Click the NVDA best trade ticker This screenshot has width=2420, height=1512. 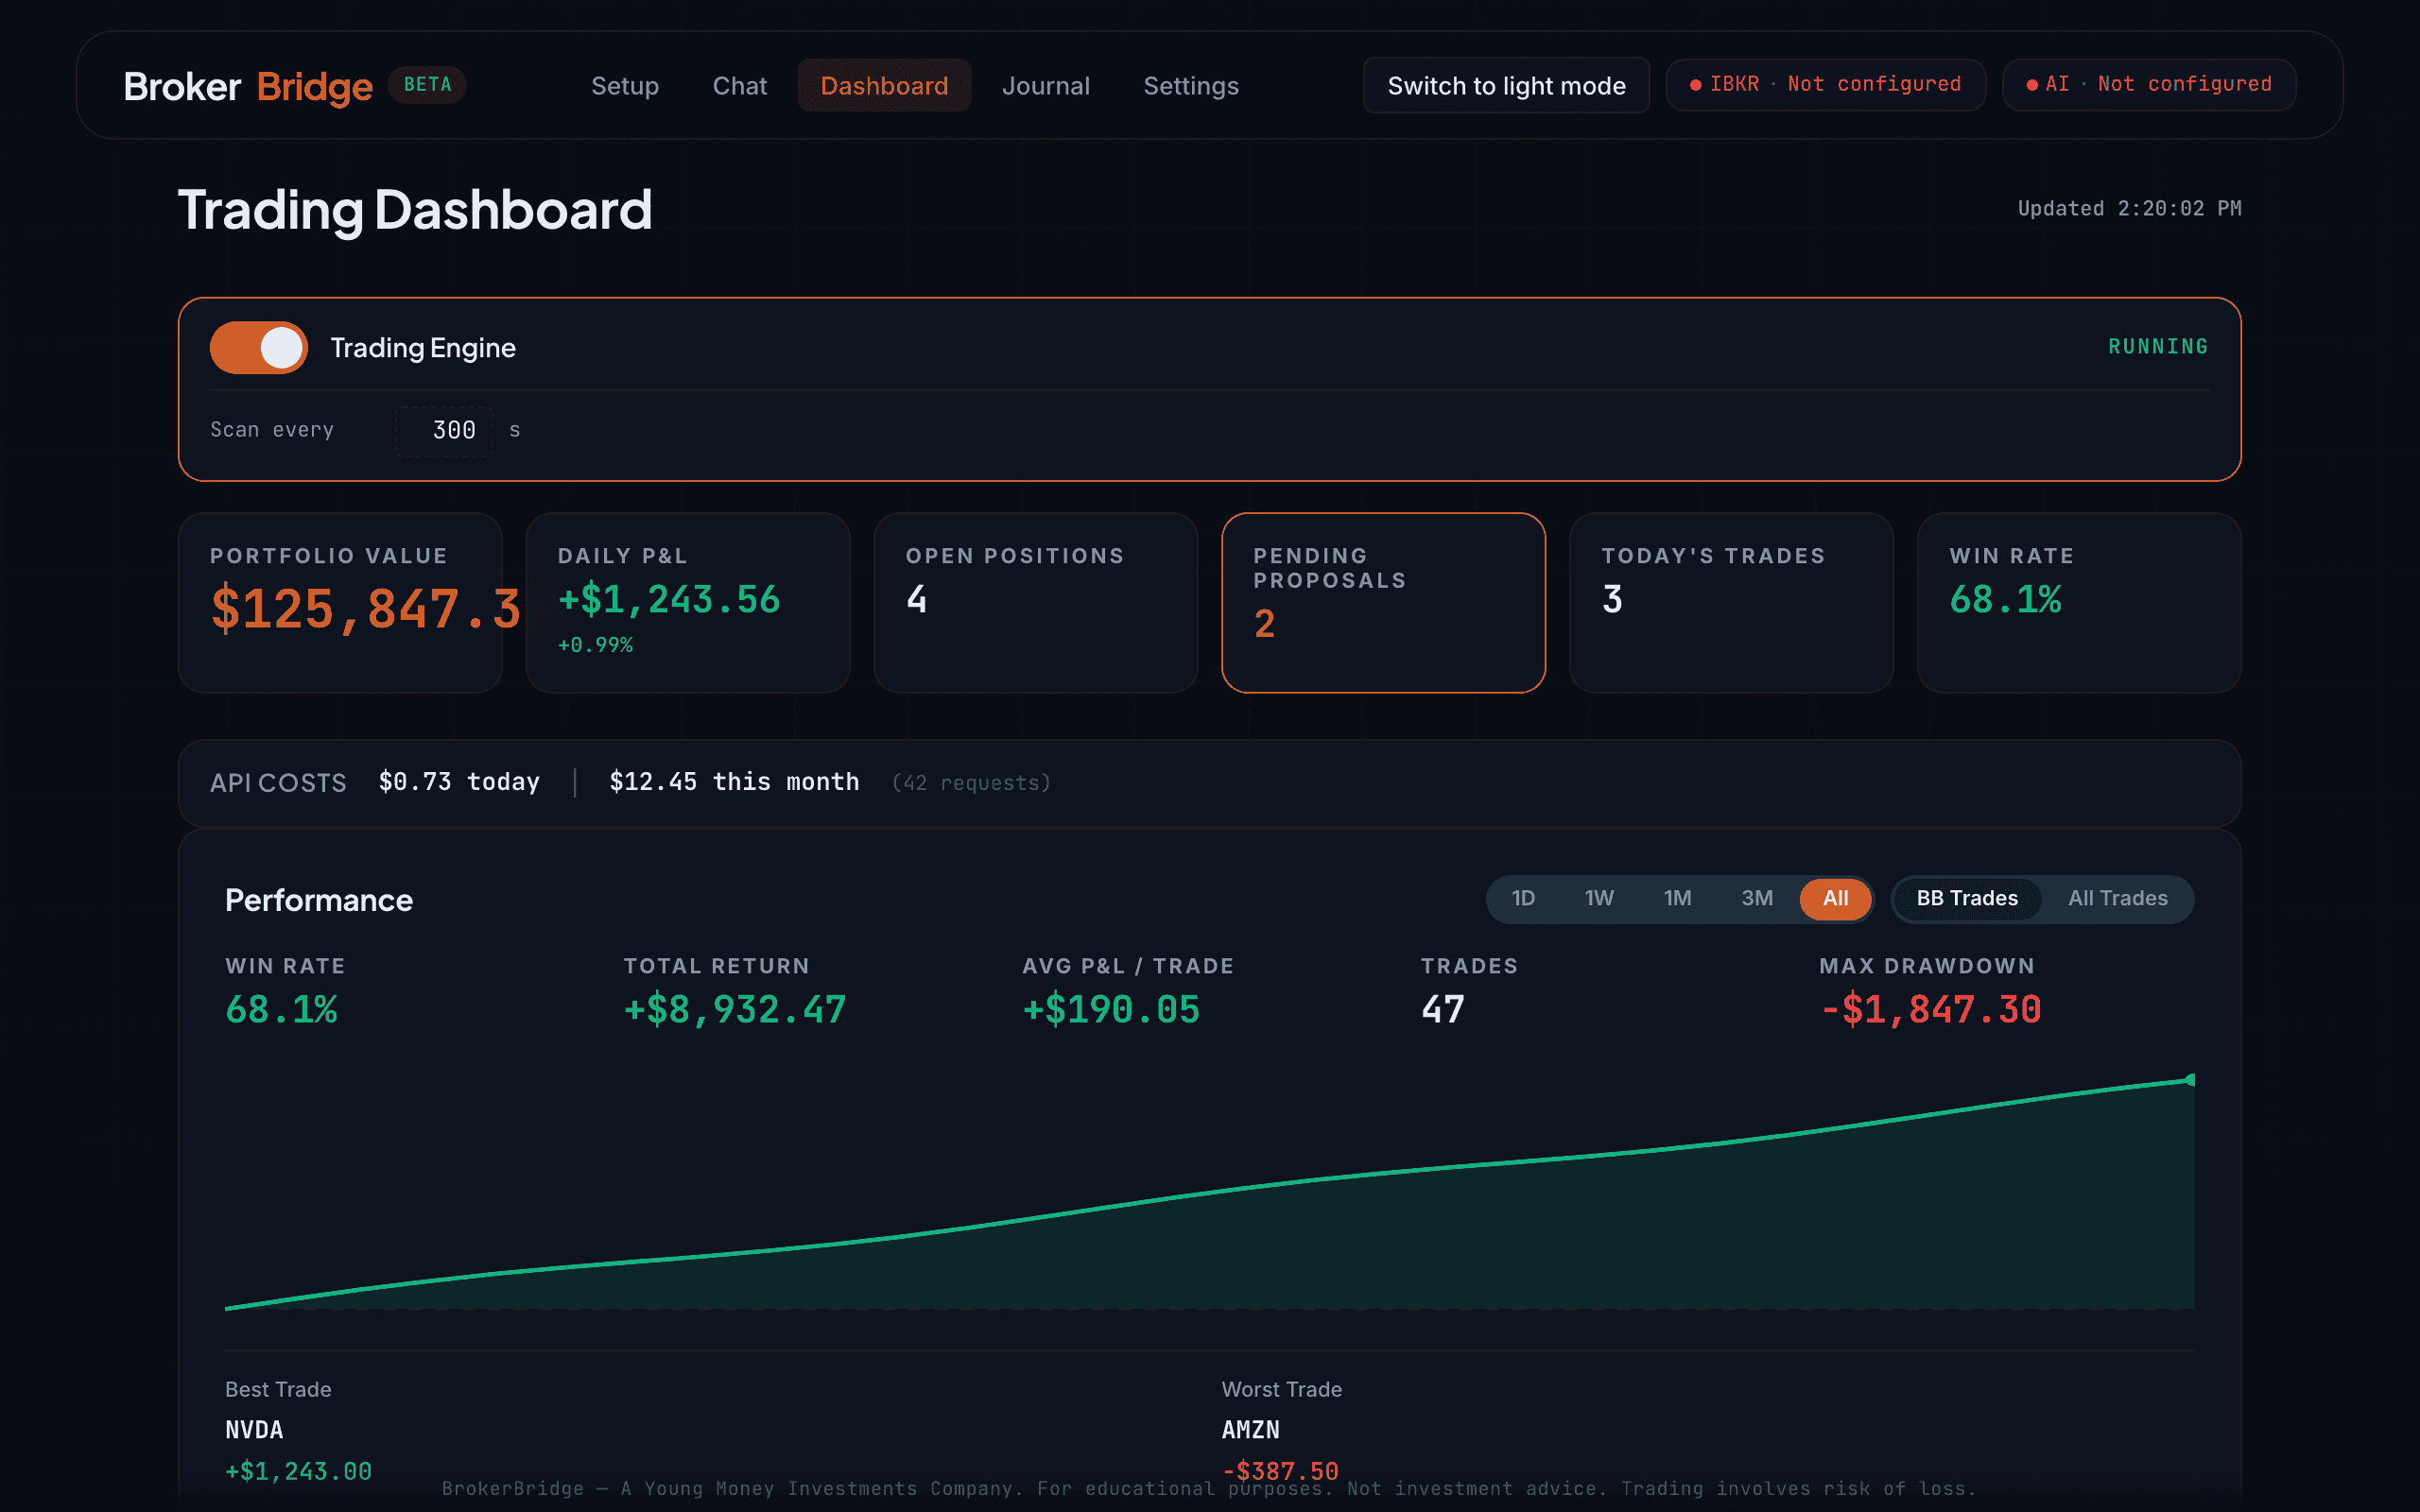pyautogui.click(x=254, y=1430)
